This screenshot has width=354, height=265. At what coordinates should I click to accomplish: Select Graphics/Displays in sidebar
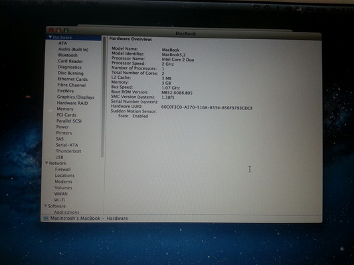click(x=76, y=97)
